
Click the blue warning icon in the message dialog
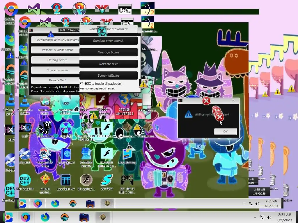[188, 114]
